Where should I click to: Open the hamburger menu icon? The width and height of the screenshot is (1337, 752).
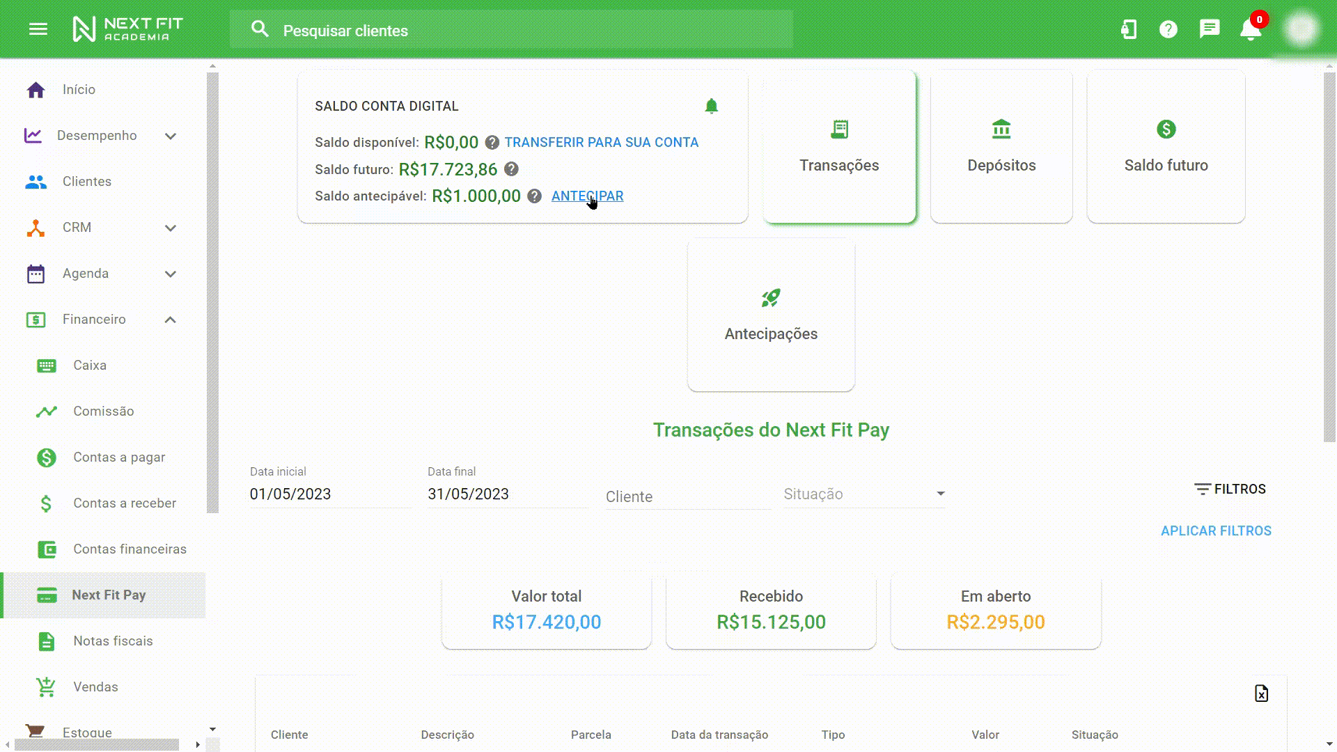(x=38, y=29)
